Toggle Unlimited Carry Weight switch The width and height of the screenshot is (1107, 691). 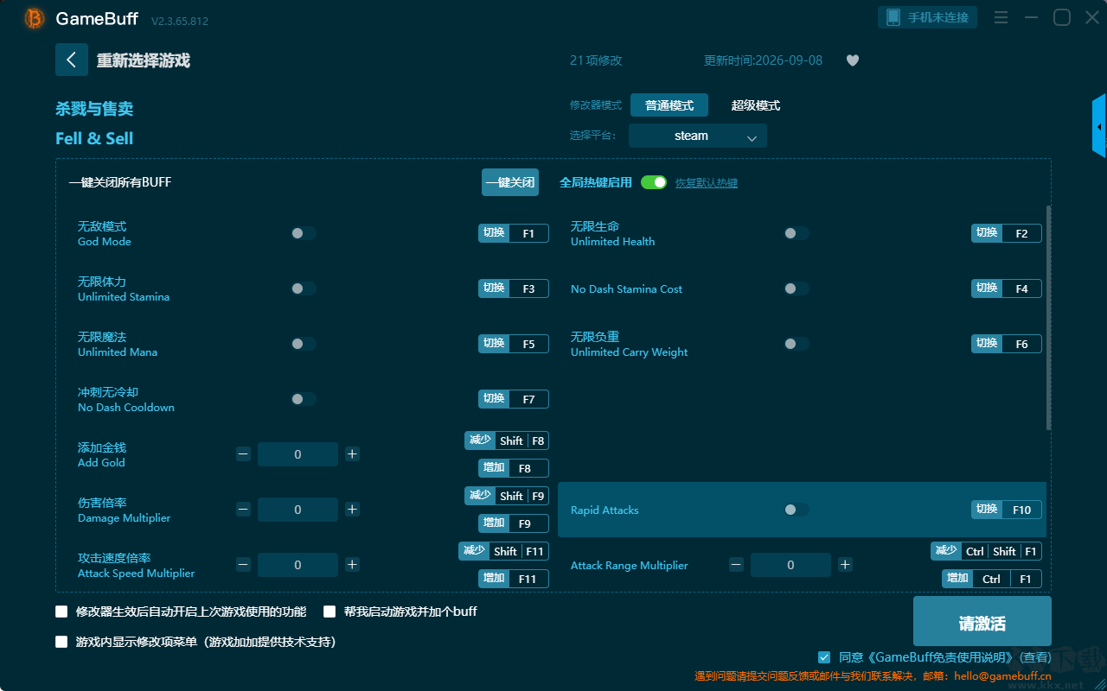[x=797, y=344]
